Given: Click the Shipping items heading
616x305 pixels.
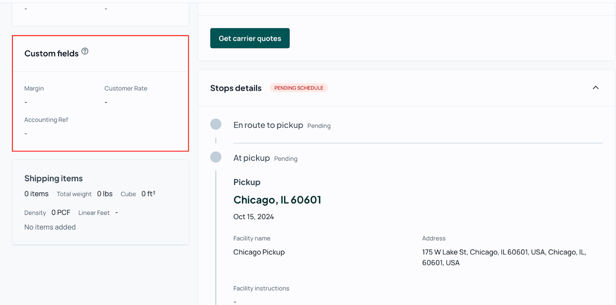Looking at the screenshot, I should click(x=54, y=179).
